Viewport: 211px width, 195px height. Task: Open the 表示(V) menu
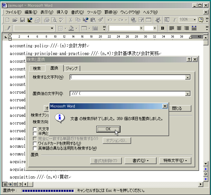47,12
